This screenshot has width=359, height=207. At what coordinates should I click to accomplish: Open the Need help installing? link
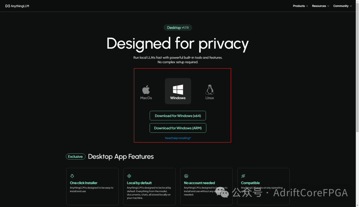pos(178,138)
